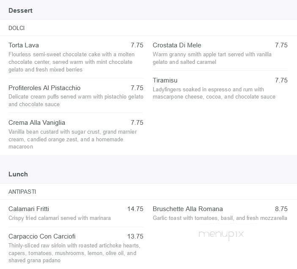
Task: Click the Tiramisu ladyfingers description
Action: click(214, 93)
